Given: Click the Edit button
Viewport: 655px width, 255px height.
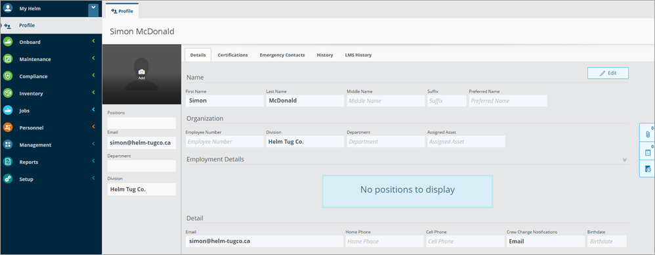Looking at the screenshot, I should coord(608,73).
